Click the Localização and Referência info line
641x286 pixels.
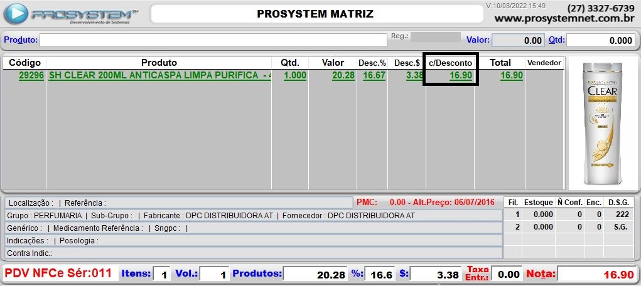click(179, 203)
